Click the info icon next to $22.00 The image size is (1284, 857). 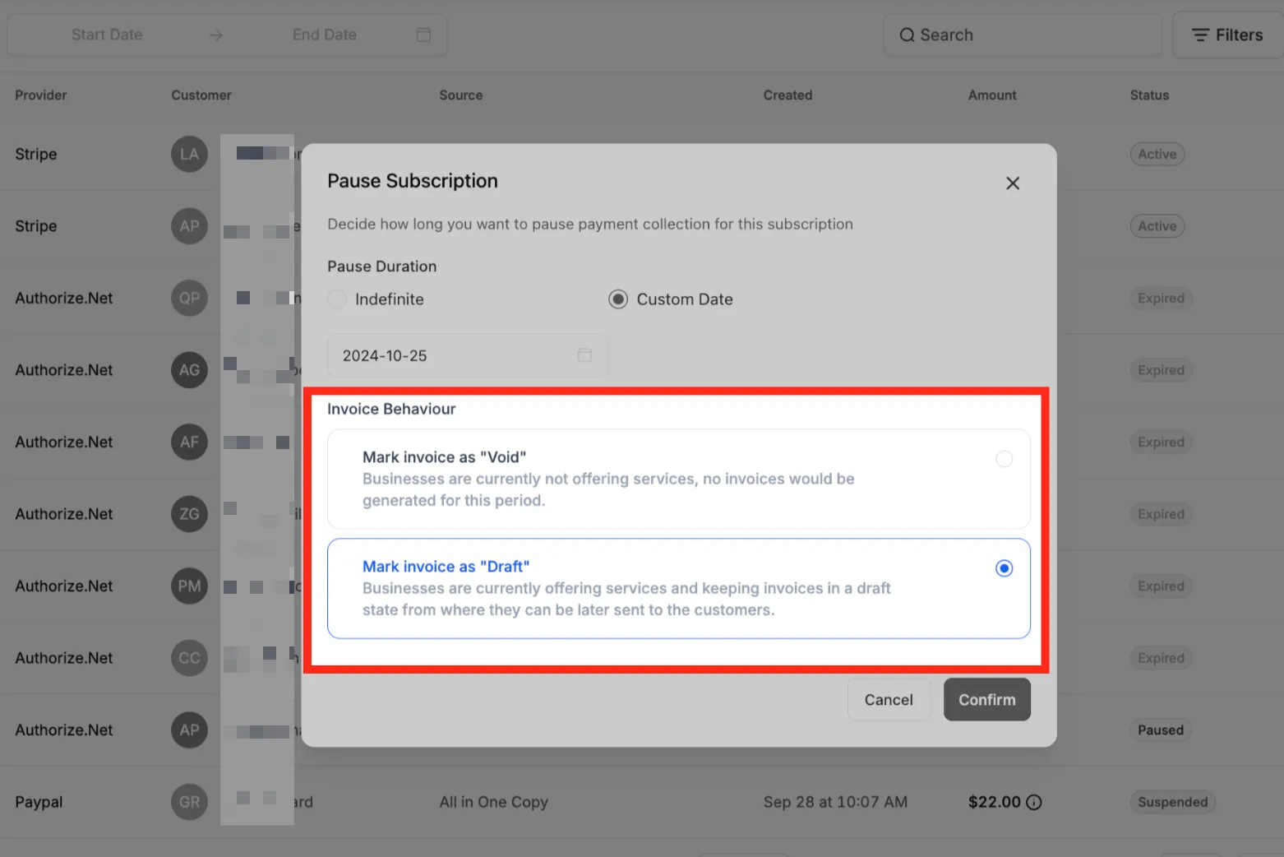coord(1034,802)
